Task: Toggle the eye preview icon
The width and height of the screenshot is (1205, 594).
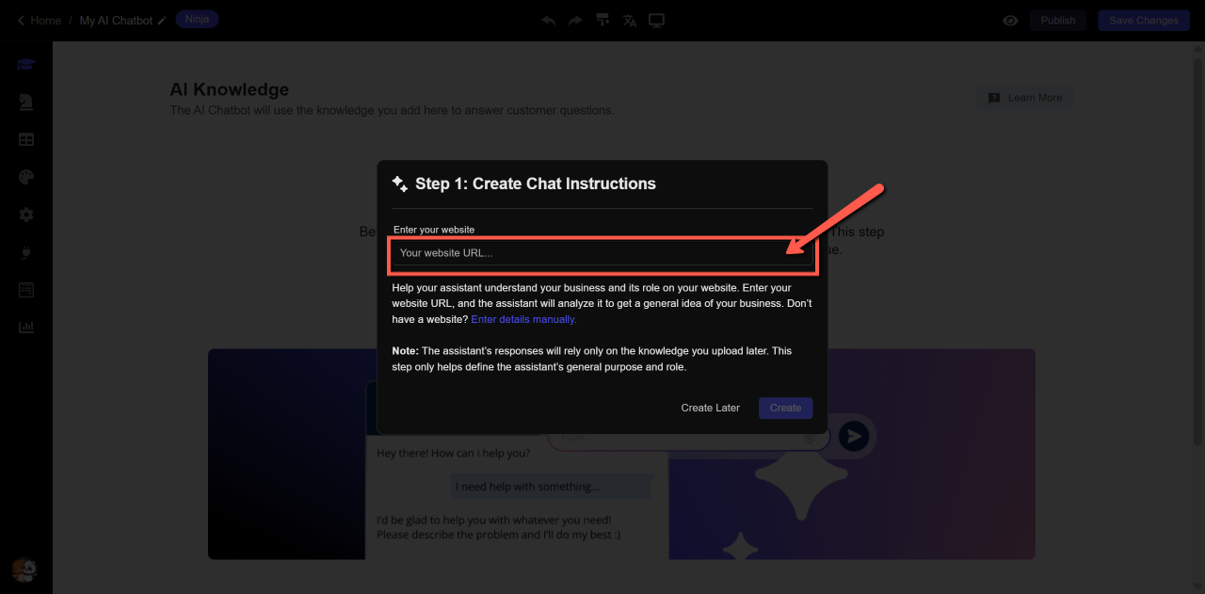Action: click(1010, 21)
